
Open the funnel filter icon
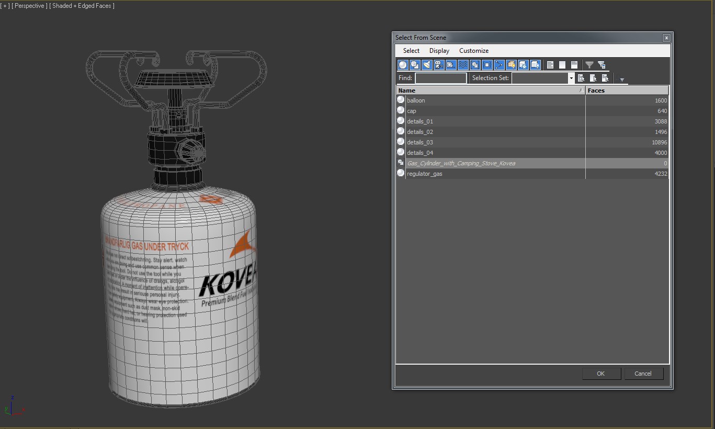coord(589,65)
